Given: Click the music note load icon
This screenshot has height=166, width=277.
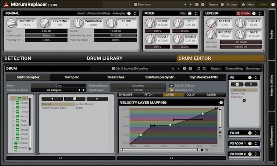Looking at the screenshot, I should 199,68.
